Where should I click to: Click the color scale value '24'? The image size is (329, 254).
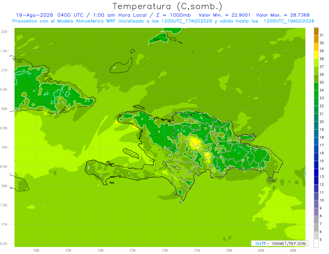coord(322,90)
